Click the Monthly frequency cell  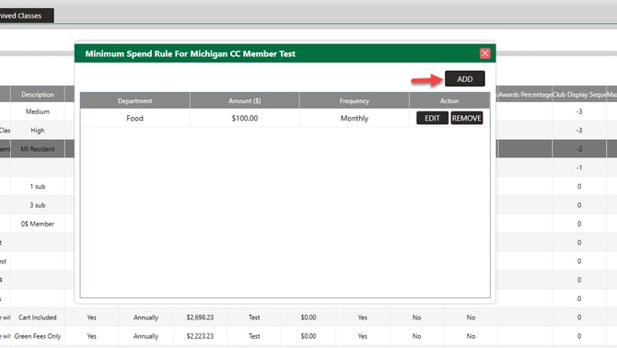[355, 118]
